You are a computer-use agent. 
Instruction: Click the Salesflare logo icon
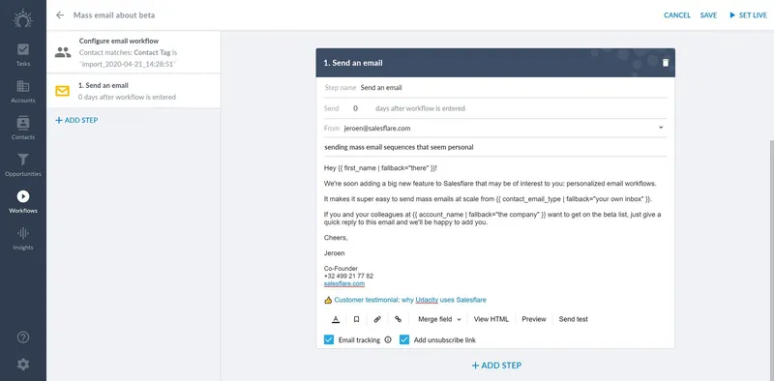(22, 18)
